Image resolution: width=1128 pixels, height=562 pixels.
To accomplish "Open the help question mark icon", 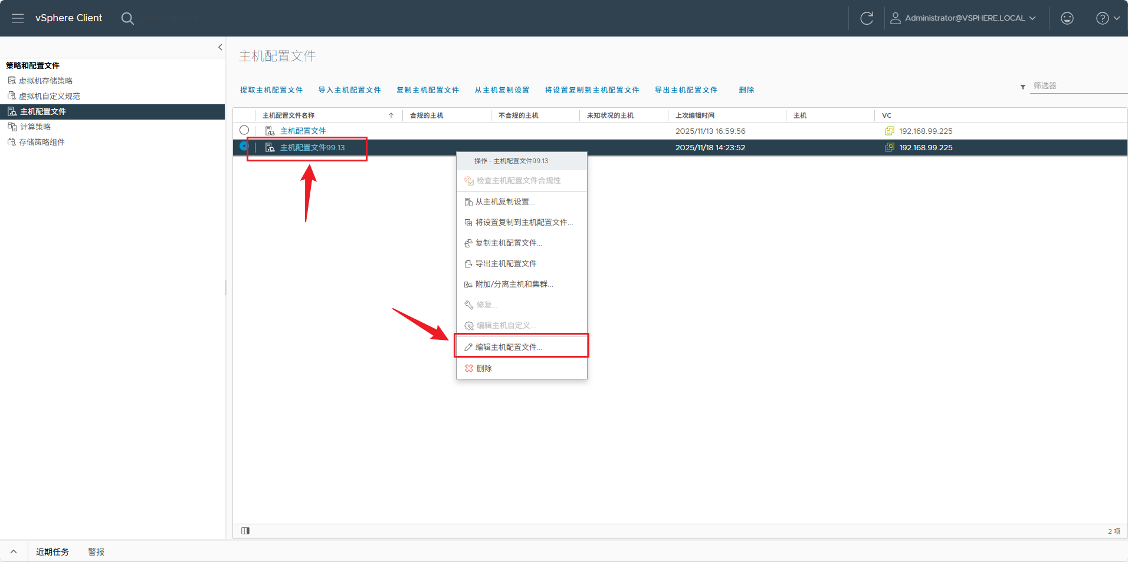I will click(x=1102, y=18).
